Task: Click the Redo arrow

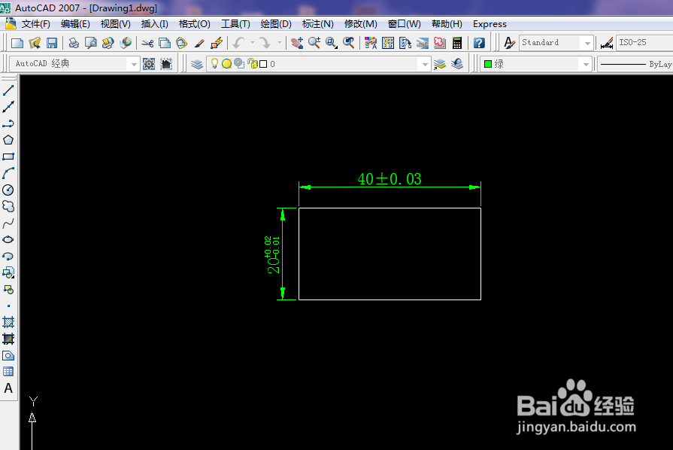Action: (265, 42)
